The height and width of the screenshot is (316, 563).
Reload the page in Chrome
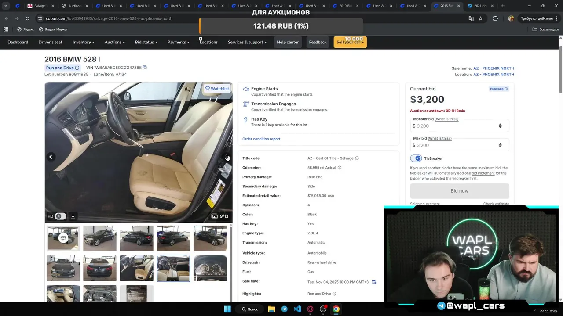click(27, 18)
